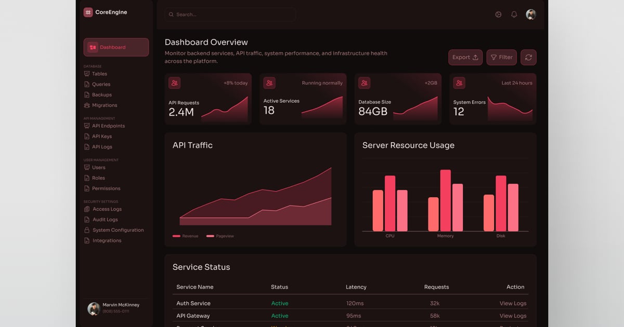View Access Logs
The width and height of the screenshot is (624, 327).
tap(107, 209)
